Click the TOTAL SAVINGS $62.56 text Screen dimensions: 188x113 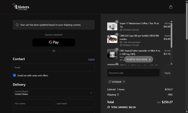123,107
